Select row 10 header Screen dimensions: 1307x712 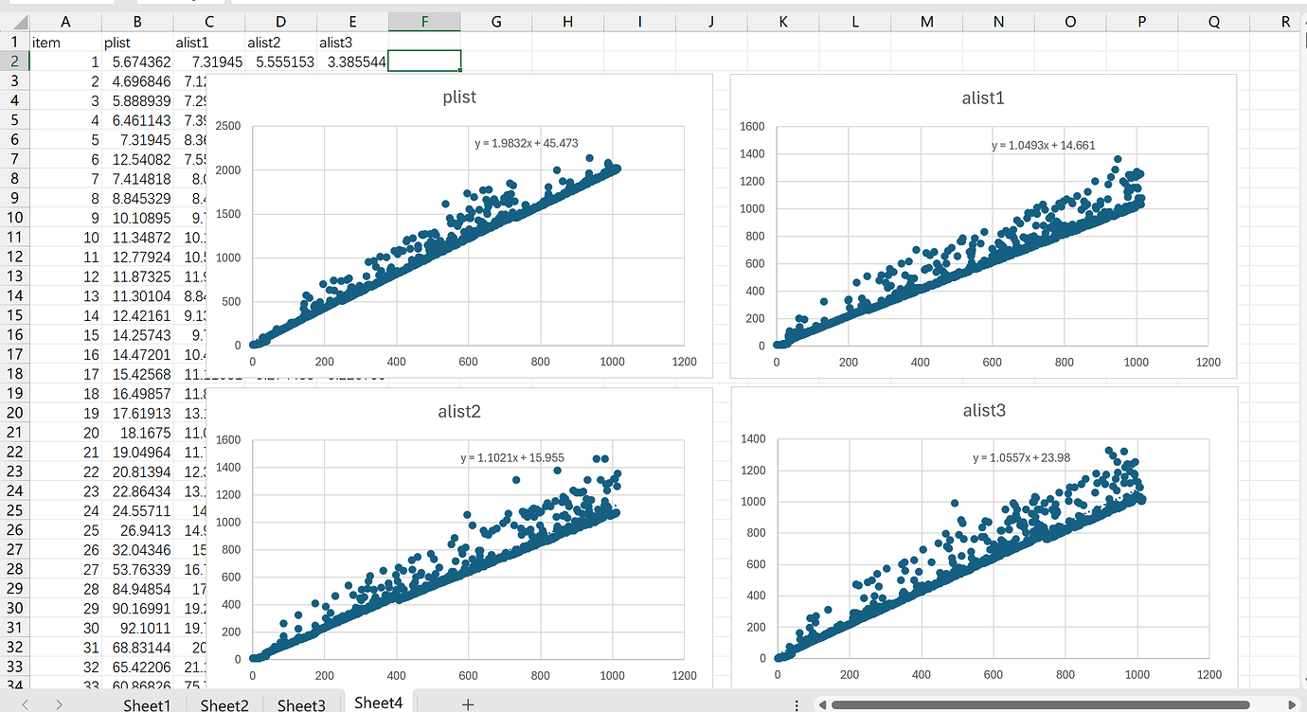click(15, 218)
